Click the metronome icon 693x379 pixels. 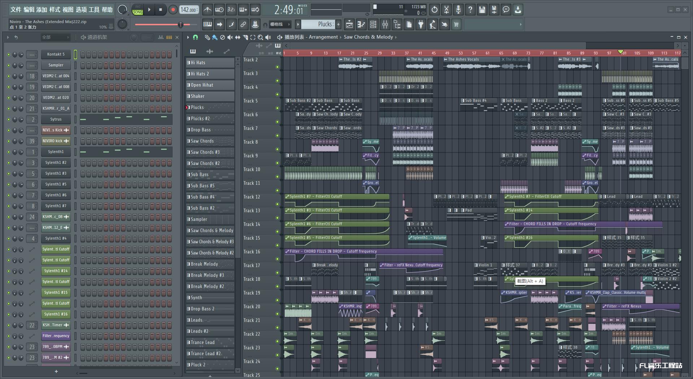point(207,10)
